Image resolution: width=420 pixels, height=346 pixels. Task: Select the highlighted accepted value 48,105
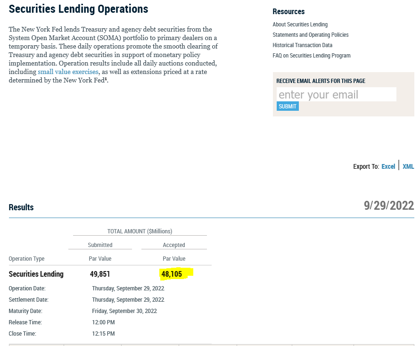coord(172,274)
